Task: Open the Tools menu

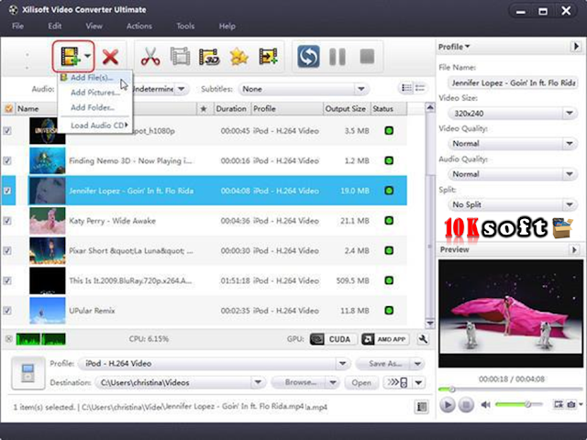Action: (x=185, y=27)
